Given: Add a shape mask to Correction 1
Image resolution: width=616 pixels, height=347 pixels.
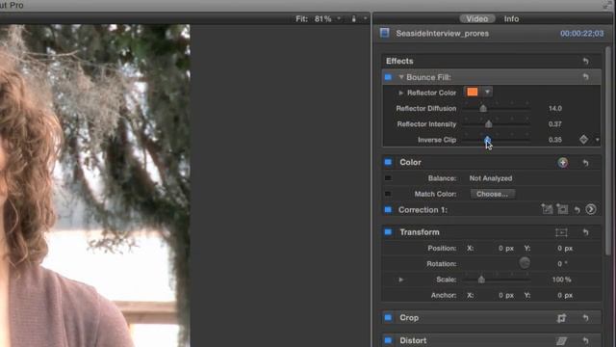Looking at the screenshot, I should (x=562, y=209).
